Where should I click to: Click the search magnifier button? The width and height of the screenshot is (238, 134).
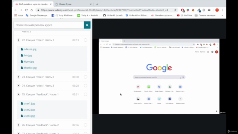coord(87,25)
